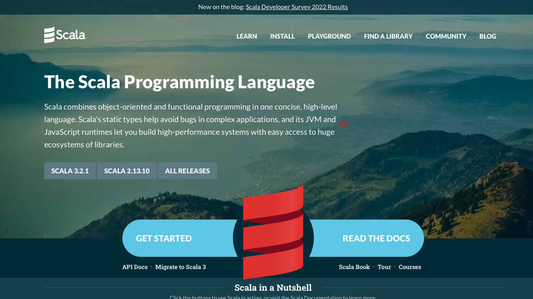Open ALL RELEASES button

[x=188, y=171]
